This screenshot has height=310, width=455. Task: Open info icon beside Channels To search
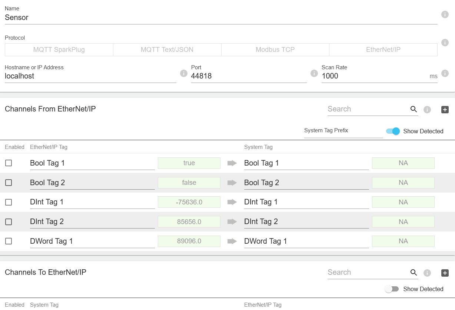tap(427, 273)
